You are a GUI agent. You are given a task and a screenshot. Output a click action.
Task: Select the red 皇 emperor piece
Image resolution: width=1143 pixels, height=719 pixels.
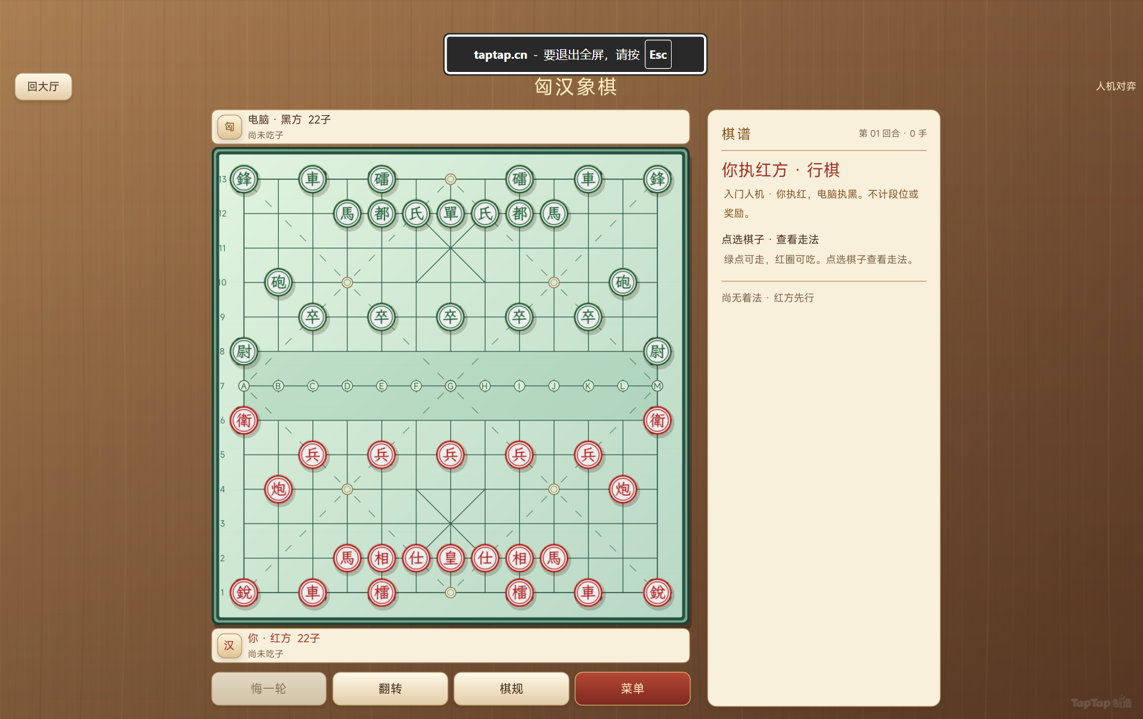tap(450, 558)
